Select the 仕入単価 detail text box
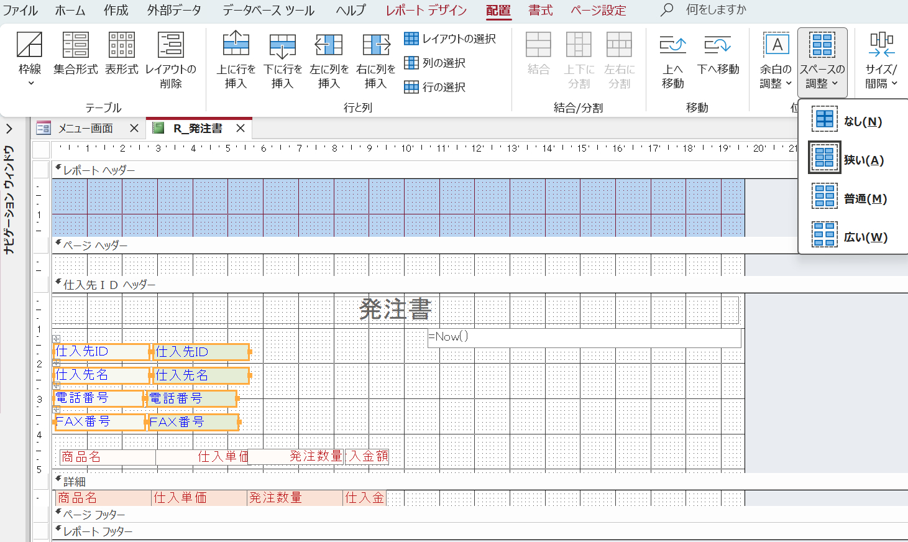 (x=199, y=498)
